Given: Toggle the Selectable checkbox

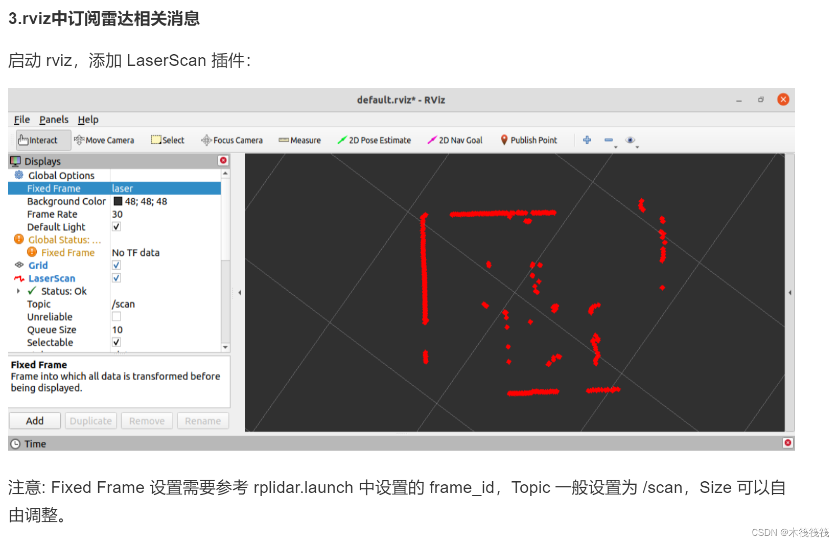Looking at the screenshot, I should (x=117, y=342).
